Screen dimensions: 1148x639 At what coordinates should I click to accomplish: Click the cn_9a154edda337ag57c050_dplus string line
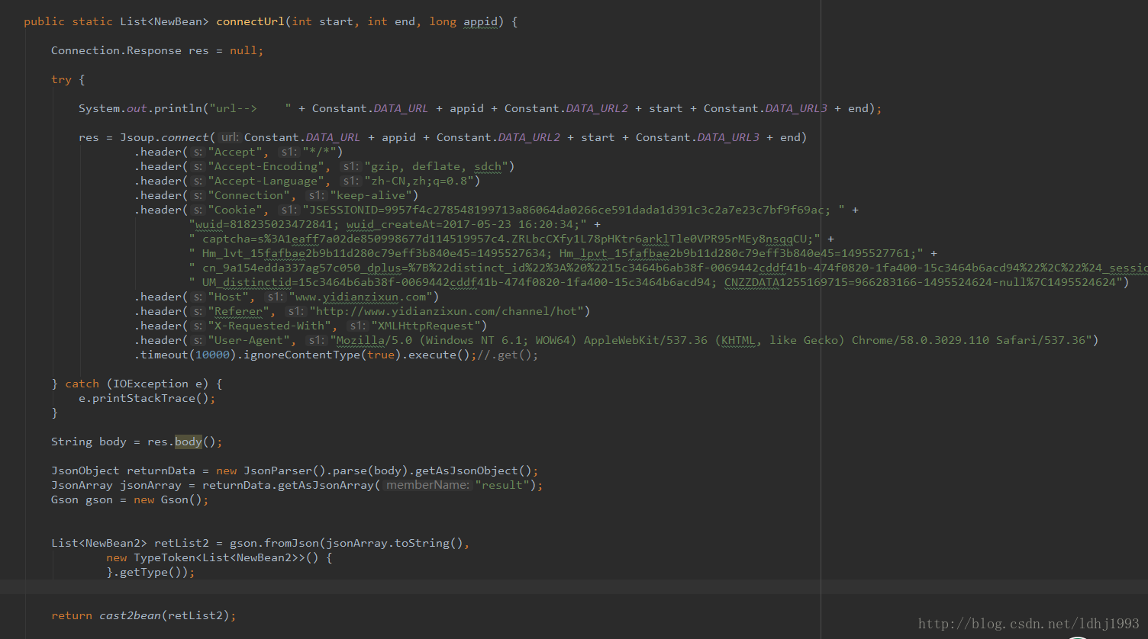coord(668,268)
